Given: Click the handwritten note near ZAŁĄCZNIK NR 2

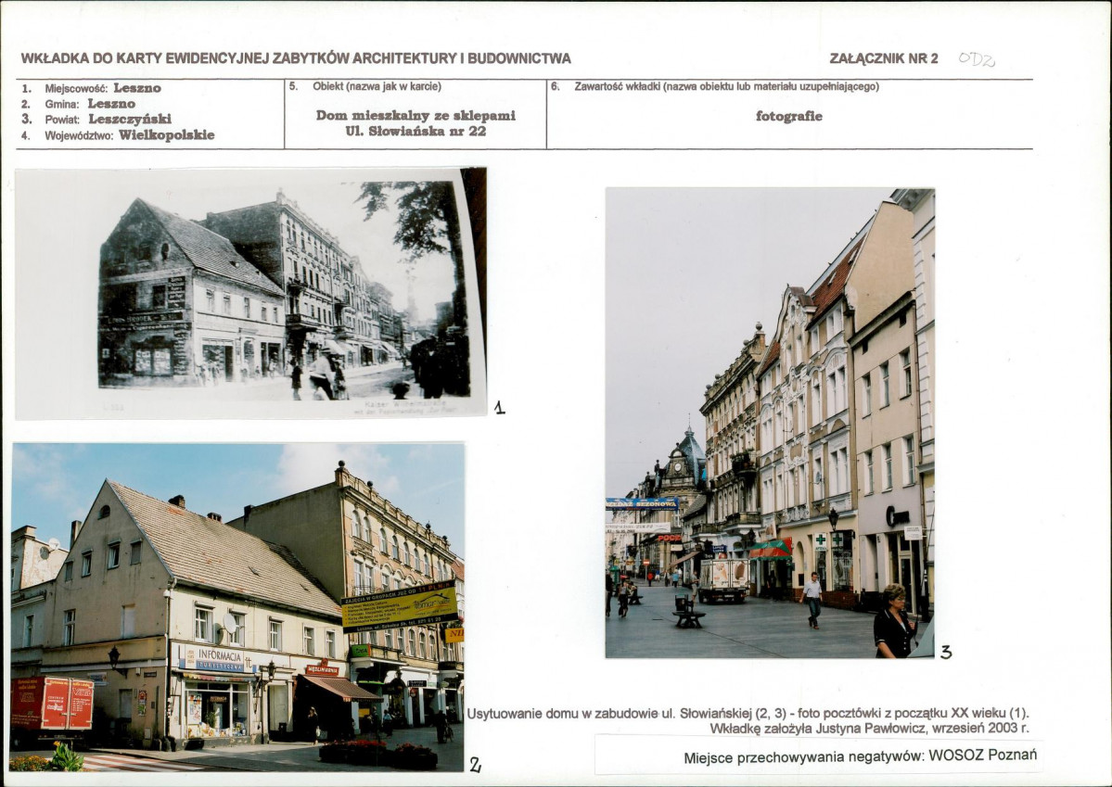Looking at the screenshot, I should click(977, 59).
